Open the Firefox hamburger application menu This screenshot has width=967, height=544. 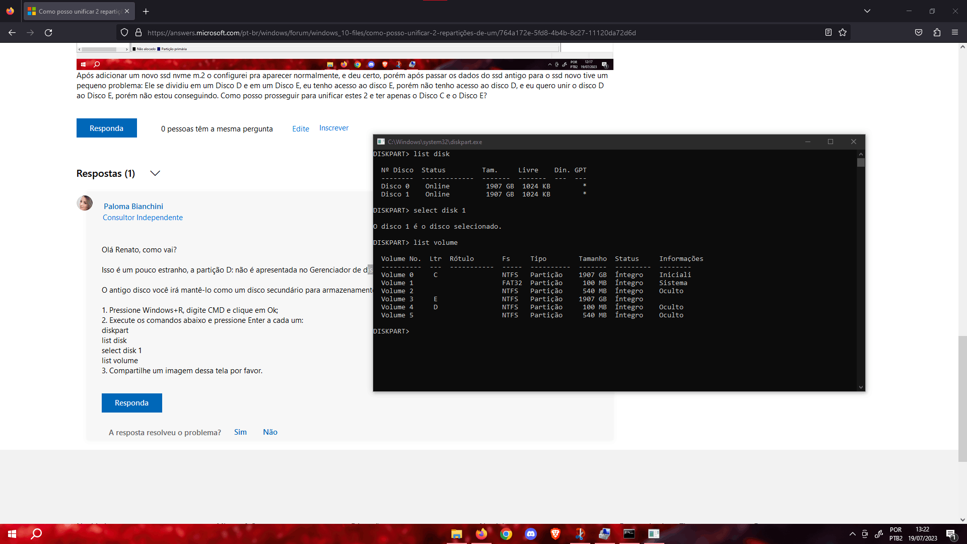(x=955, y=33)
